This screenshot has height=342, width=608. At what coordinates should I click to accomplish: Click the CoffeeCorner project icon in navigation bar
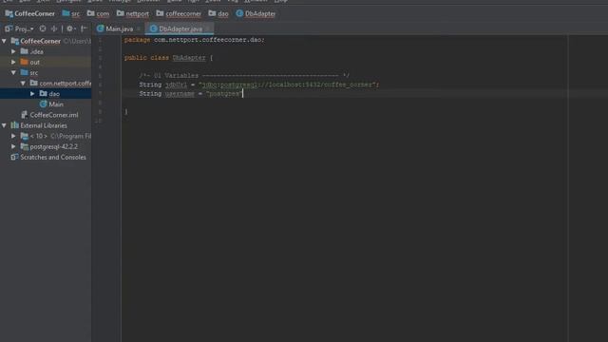coord(9,13)
